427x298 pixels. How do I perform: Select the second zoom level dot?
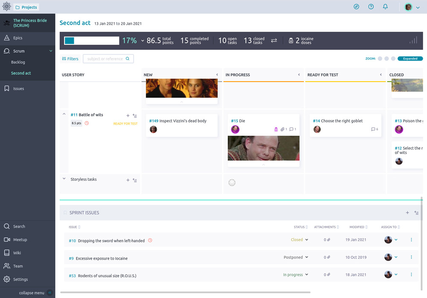click(386, 58)
